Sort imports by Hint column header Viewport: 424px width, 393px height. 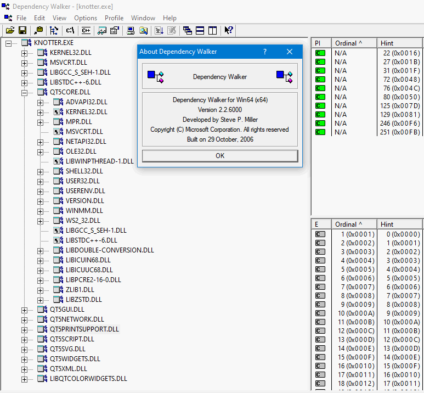pos(400,43)
